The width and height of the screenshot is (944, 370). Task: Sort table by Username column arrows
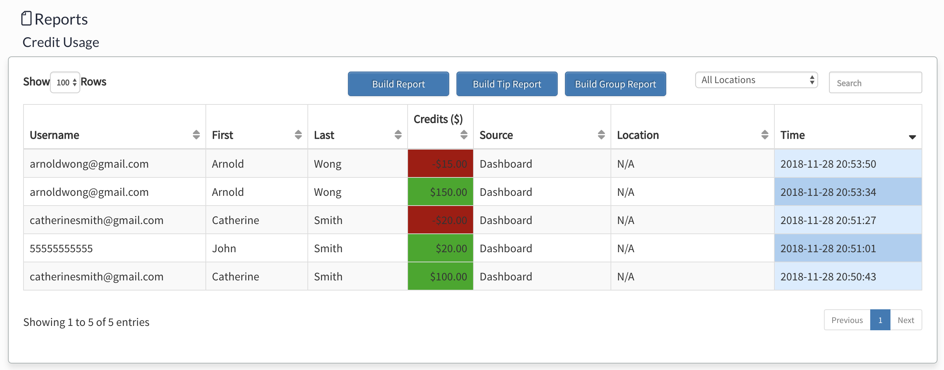pyautogui.click(x=196, y=135)
